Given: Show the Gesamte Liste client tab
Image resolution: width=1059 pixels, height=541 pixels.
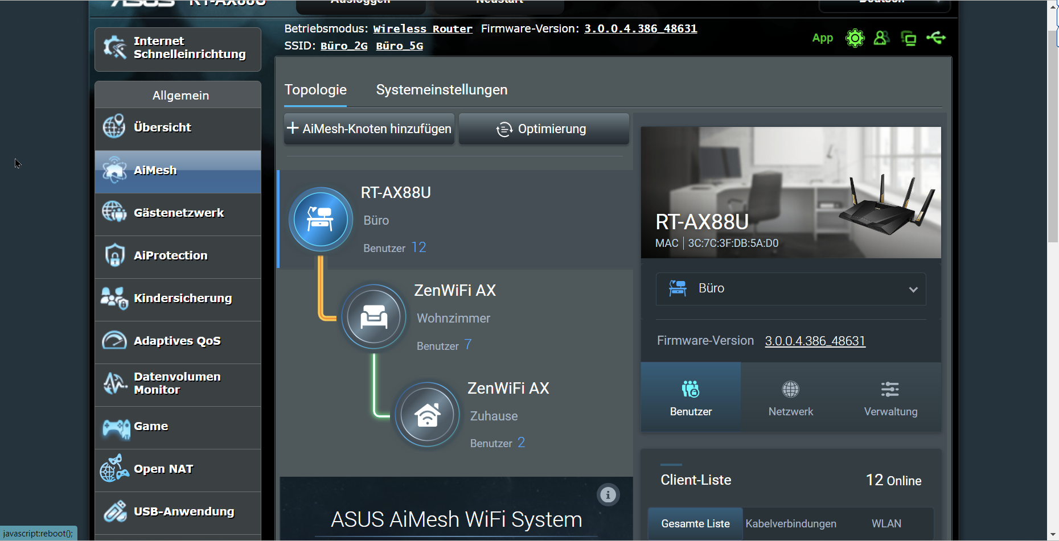Looking at the screenshot, I should pos(695,523).
